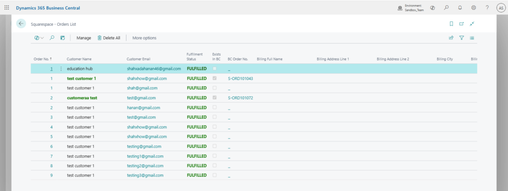This screenshot has height=191, width=508.
Task: Switch list layout view icon
Action: point(472,38)
